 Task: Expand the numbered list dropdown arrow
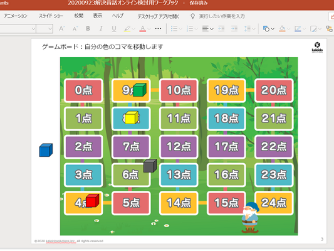coord(196,29)
